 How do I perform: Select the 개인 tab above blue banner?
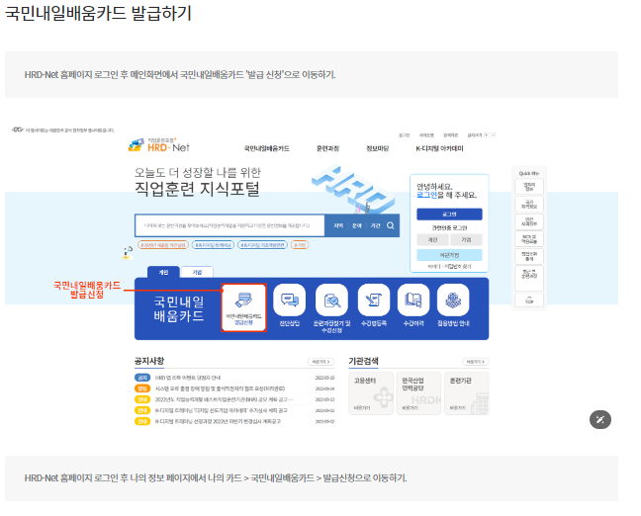tap(163, 272)
